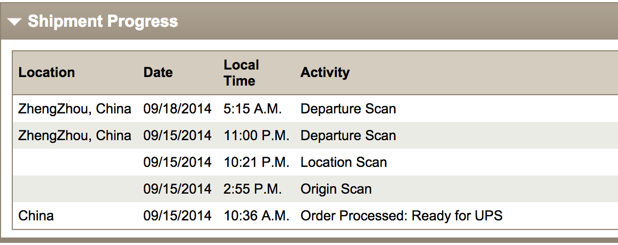The height and width of the screenshot is (245, 618).
Task: Click the Date column header
Action: pyautogui.click(x=158, y=73)
